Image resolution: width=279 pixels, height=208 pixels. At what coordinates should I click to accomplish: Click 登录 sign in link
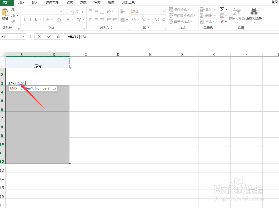(275, 2)
